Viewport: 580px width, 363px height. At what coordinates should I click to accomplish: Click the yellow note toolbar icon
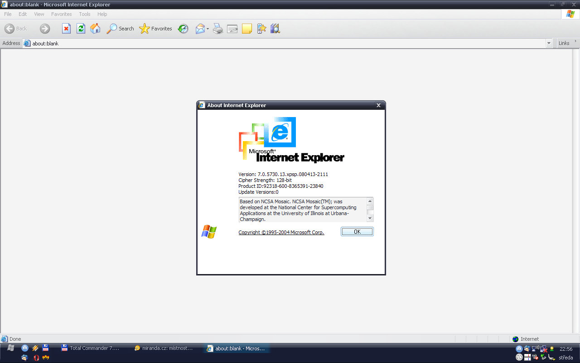coord(247,29)
